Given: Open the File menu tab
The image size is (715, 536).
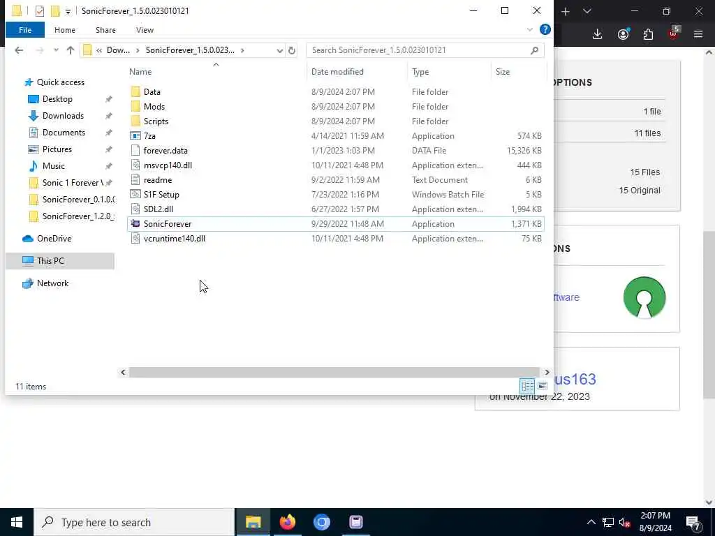Looking at the screenshot, I should (x=25, y=29).
